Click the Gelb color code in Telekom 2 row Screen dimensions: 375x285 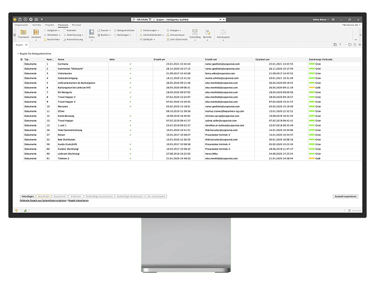[x=315, y=158]
